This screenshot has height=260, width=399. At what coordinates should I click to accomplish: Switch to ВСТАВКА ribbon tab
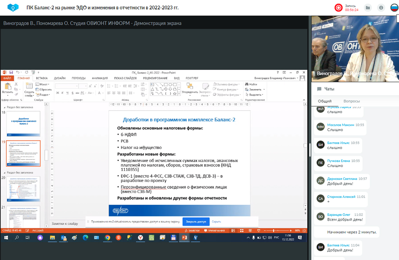pyautogui.click(x=42, y=78)
